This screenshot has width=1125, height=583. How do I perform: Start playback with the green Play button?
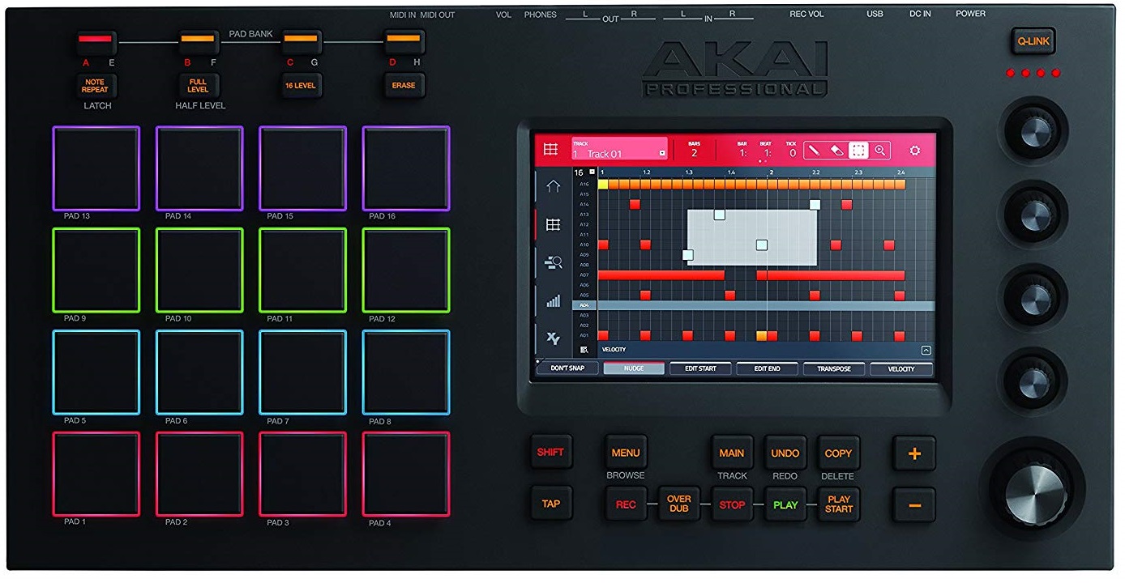click(785, 504)
